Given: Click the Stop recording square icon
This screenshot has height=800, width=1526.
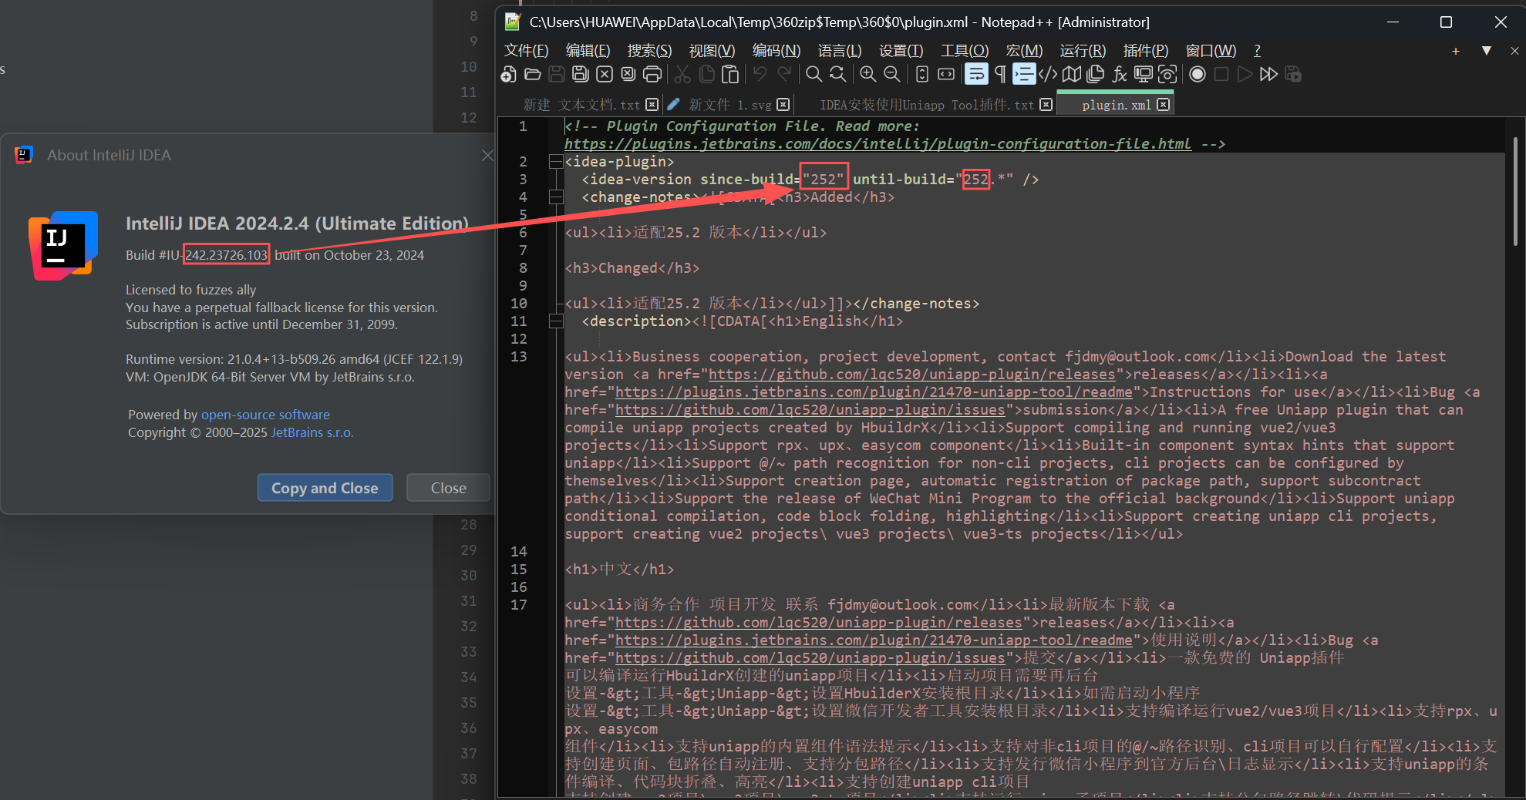Looking at the screenshot, I should [1221, 75].
